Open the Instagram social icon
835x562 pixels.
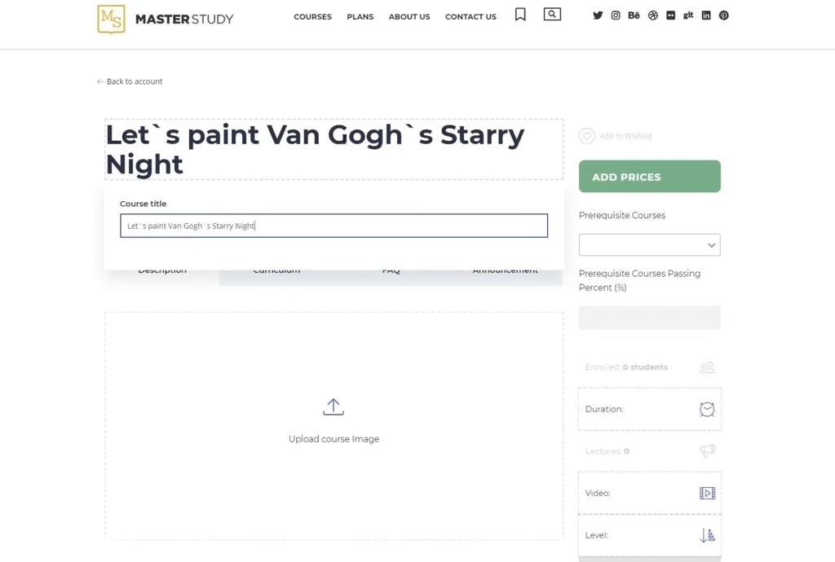click(616, 15)
